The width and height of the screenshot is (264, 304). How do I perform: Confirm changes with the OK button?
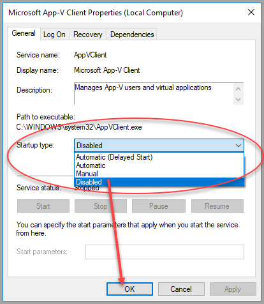click(129, 289)
